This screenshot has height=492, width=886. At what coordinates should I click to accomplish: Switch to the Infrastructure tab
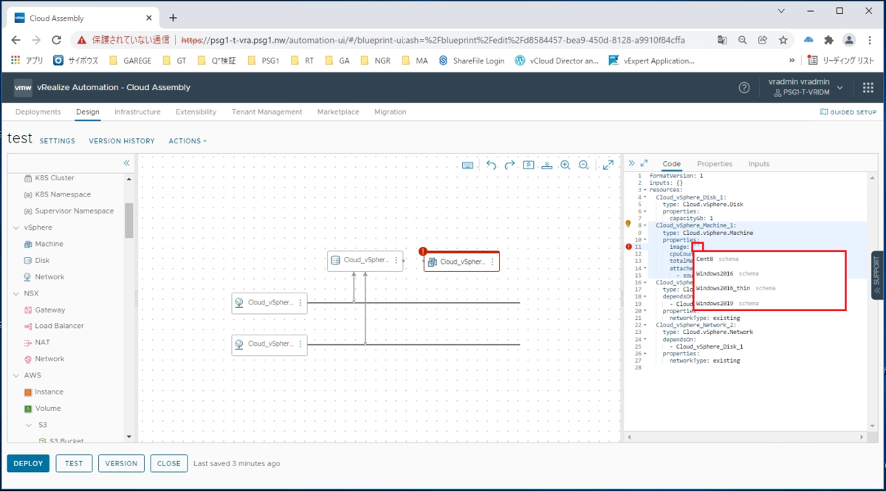[137, 112]
